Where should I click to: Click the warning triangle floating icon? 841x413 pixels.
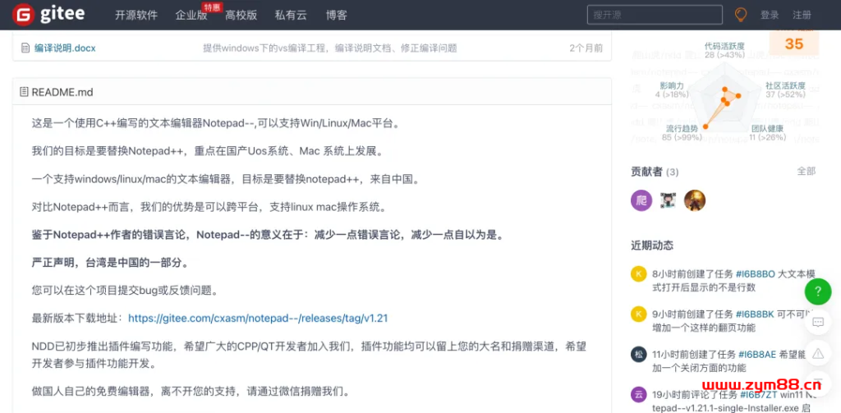pos(818,353)
